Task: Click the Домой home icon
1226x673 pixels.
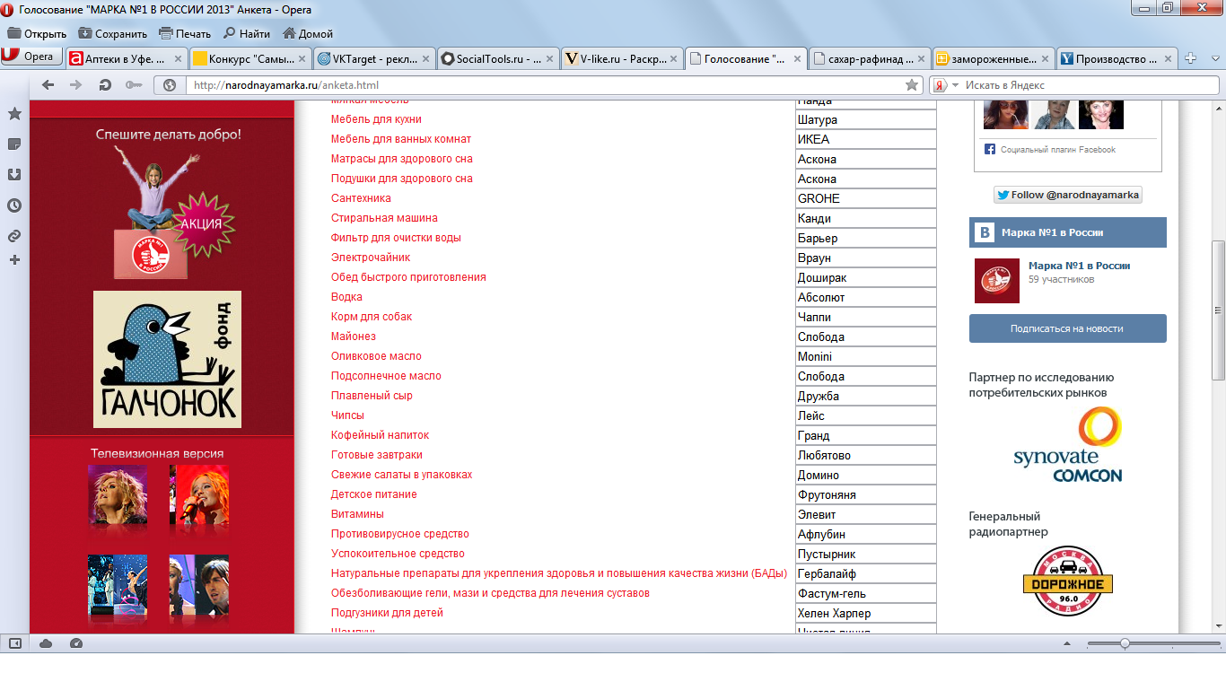Action: point(289,33)
